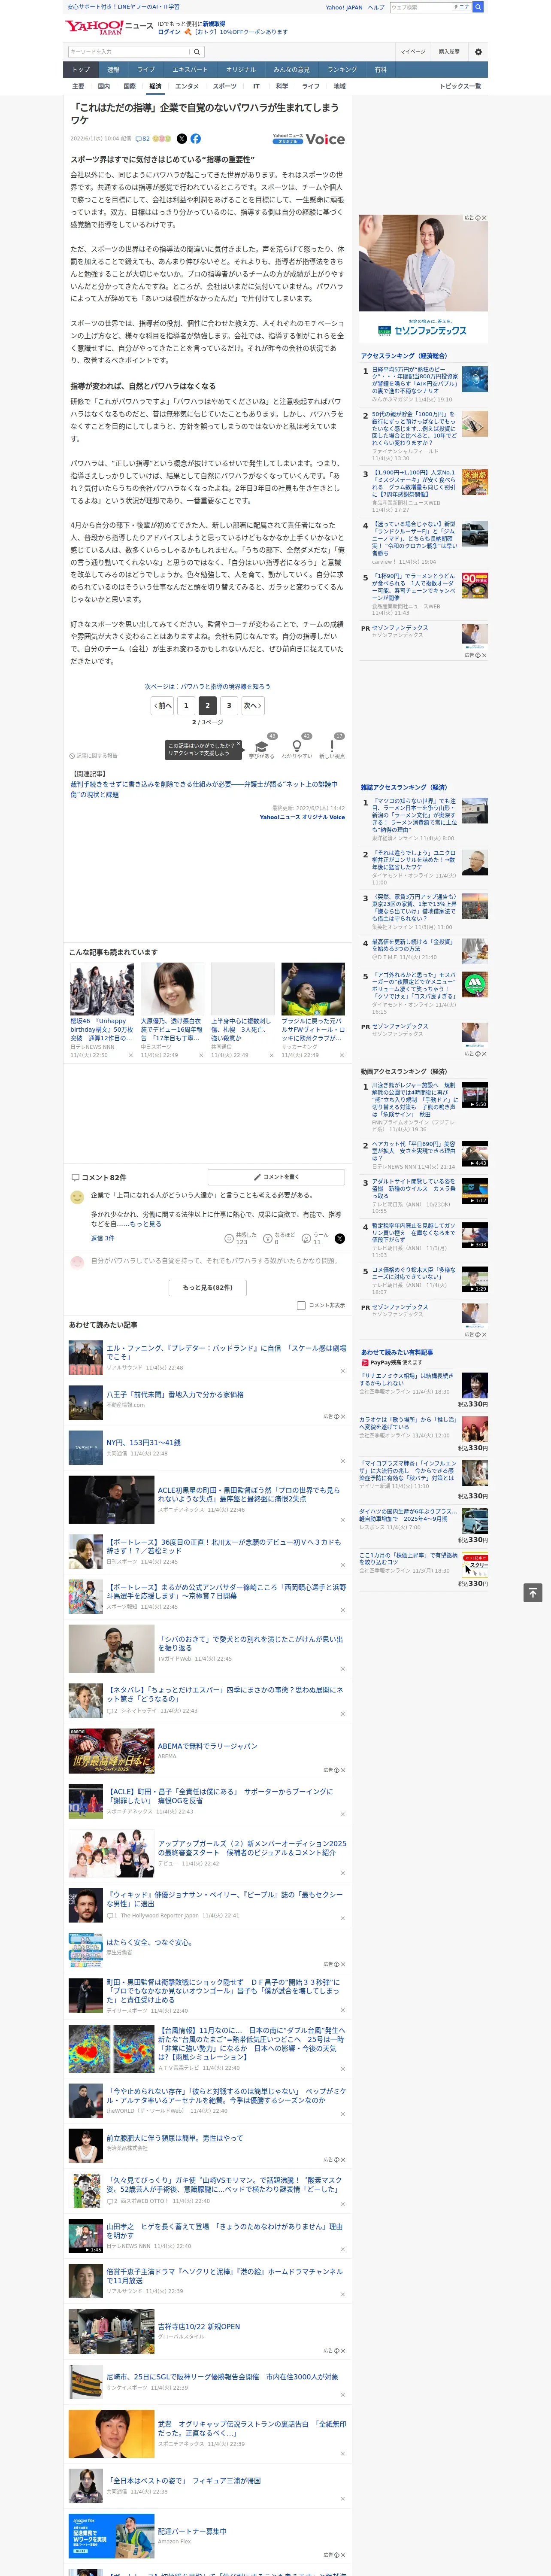This screenshot has width=551, height=2576.
Task: Click the back-to-top arrow button
Action: (533, 1593)
